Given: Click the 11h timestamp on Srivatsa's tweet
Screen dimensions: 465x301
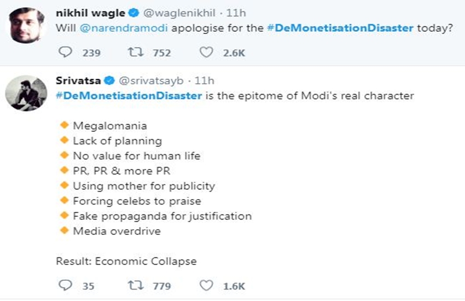Looking at the screenshot, I should click(204, 80).
